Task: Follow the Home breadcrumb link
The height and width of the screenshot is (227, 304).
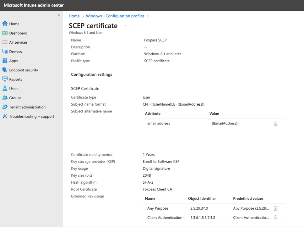Action: (x=74, y=16)
